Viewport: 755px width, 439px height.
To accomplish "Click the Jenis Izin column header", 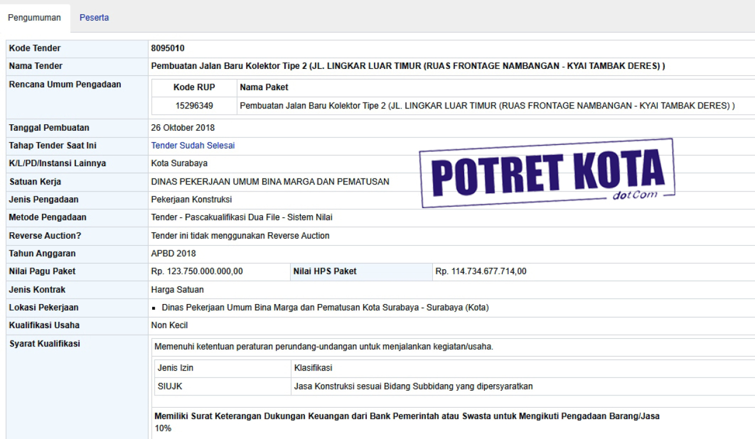I will tap(176, 368).
